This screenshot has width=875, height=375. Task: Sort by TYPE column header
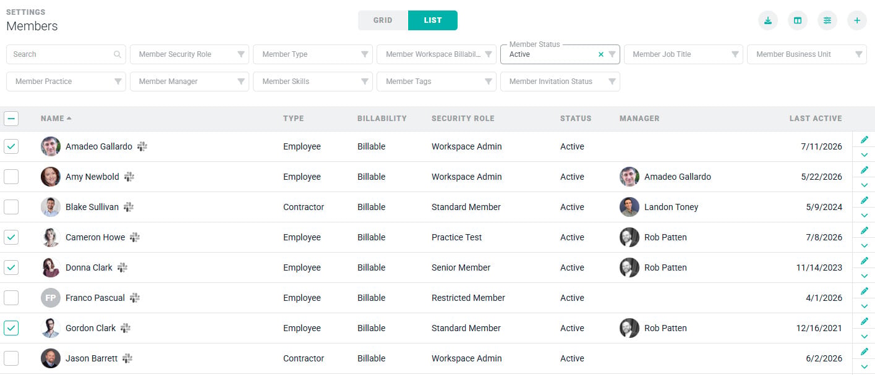tap(294, 119)
